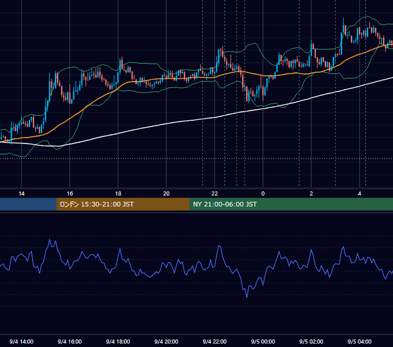Click the 16 hour label on price chart axis
This screenshot has height=347, width=393.
[x=70, y=194]
